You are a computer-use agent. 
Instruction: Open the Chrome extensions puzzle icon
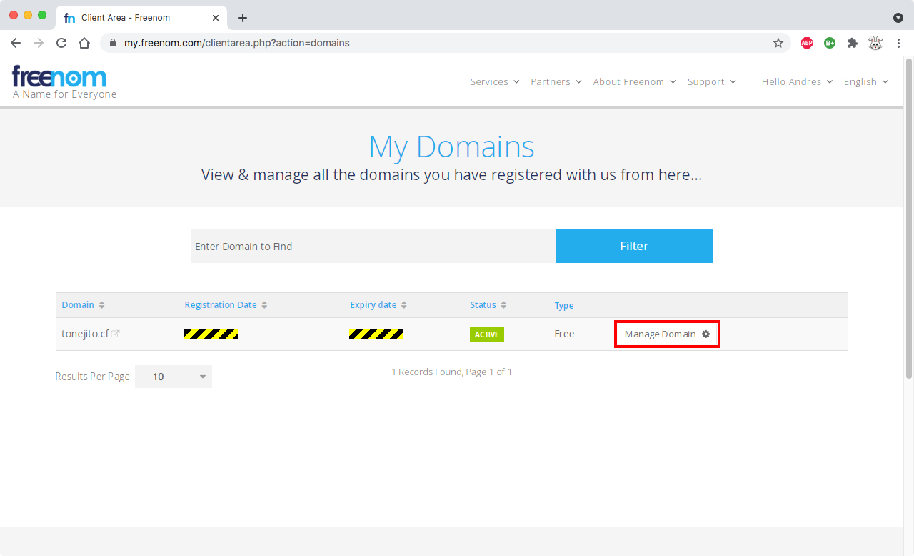[x=852, y=43]
